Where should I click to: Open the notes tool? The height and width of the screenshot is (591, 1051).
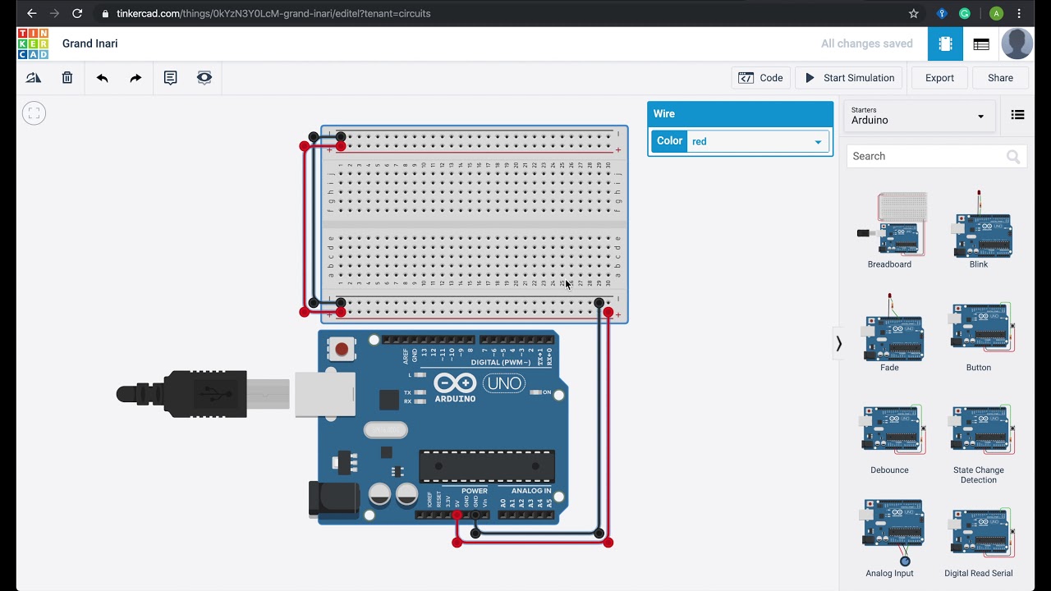(170, 78)
